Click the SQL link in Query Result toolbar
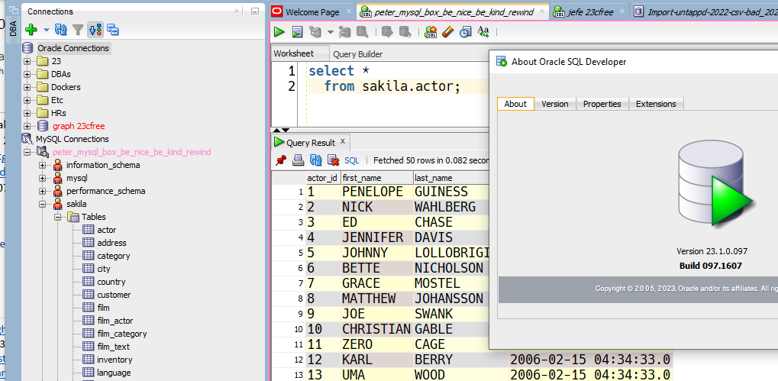Screen dimensions: 778x381 pyautogui.click(x=351, y=160)
